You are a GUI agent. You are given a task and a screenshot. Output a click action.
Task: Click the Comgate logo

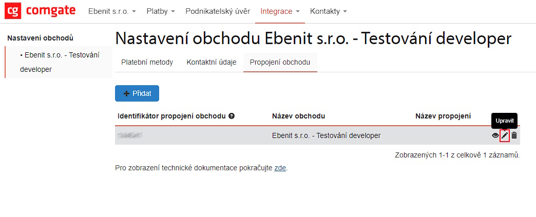click(x=40, y=11)
